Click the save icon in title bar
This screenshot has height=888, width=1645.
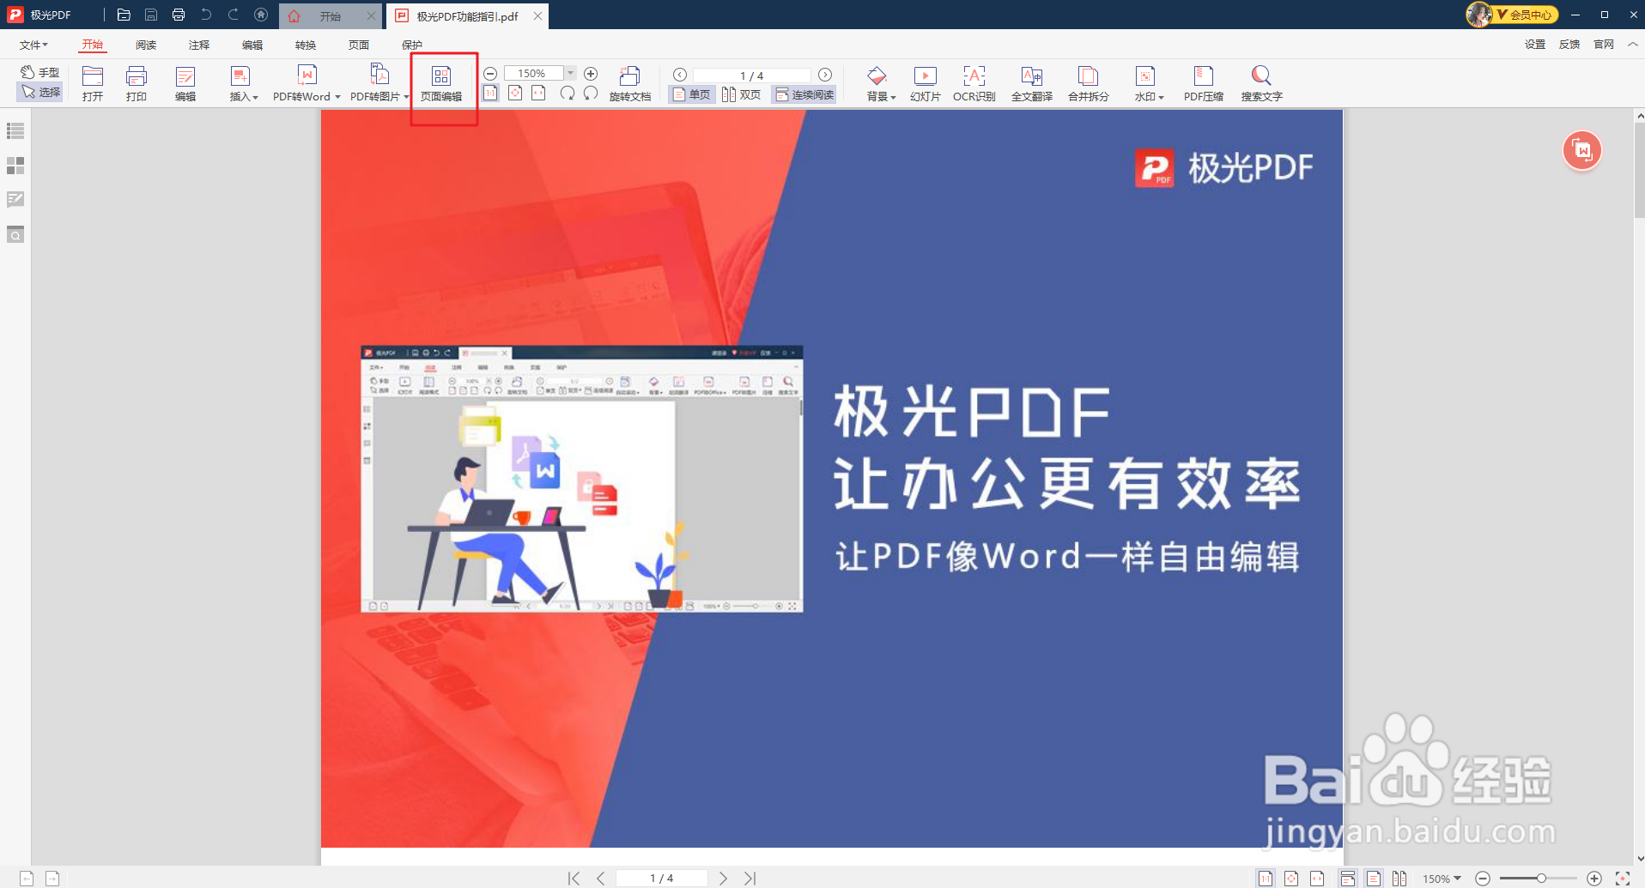coord(151,15)
